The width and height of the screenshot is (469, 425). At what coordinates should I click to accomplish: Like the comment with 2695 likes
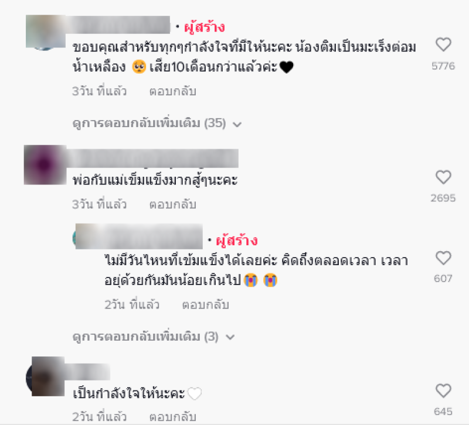[x=443, y=177]
